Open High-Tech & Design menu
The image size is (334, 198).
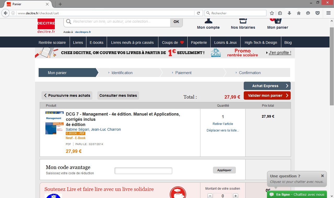point(261,43)
